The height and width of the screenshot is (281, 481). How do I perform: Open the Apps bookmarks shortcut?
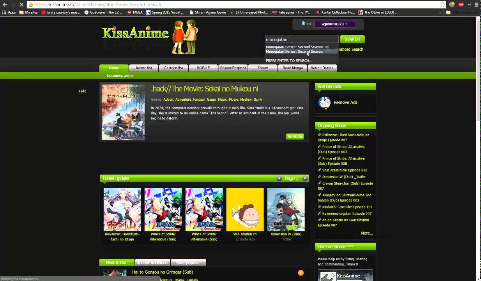(9, 12)
